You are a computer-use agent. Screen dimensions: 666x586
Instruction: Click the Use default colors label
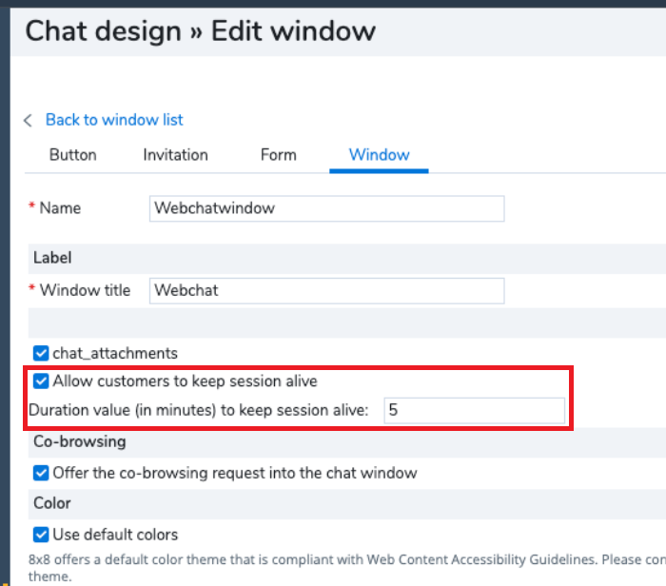(115, 535)
